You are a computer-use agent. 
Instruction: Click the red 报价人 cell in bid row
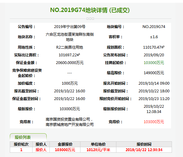click(x=41, y=150)
